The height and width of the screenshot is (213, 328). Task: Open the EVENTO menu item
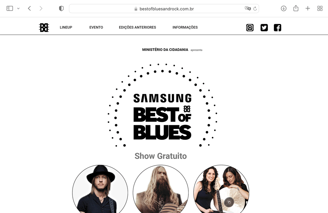(x=96, y=28)
